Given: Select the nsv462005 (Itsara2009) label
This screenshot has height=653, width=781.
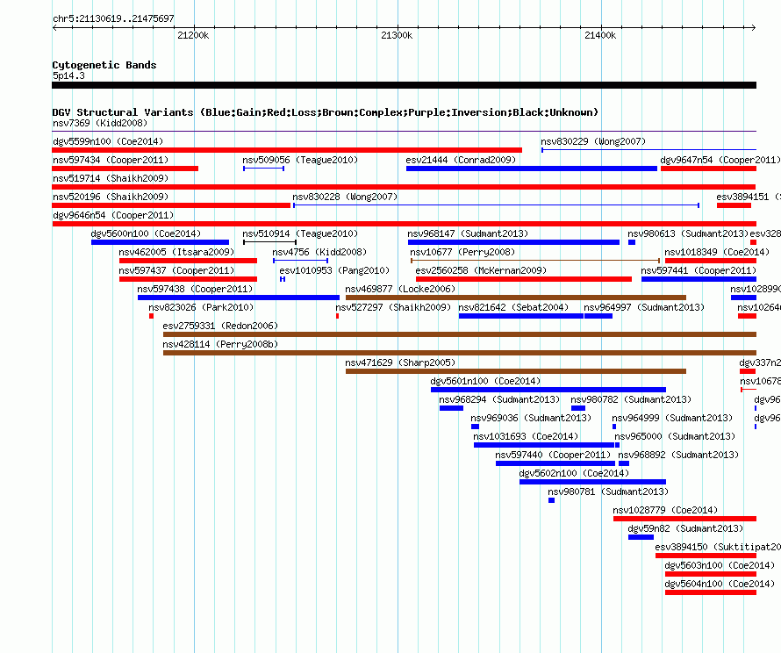Looking at the screenshot, I should (176, 252).
